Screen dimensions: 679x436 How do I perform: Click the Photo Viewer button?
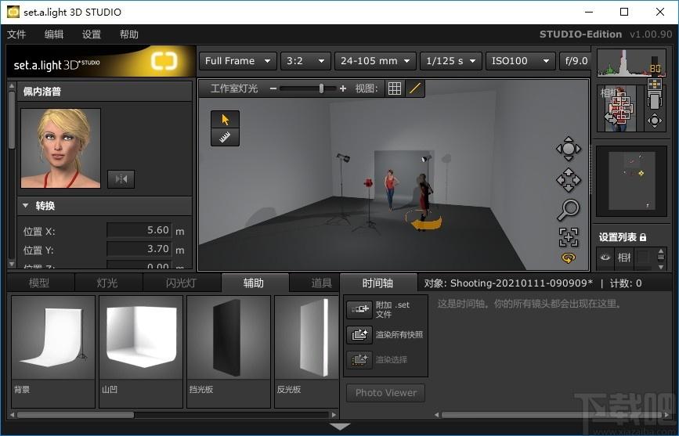pos(386,393)
